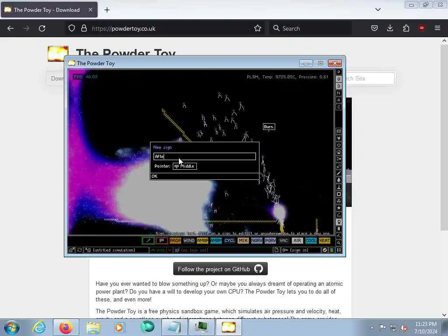Open Internet Explorer from taskbar

point(39,327)
